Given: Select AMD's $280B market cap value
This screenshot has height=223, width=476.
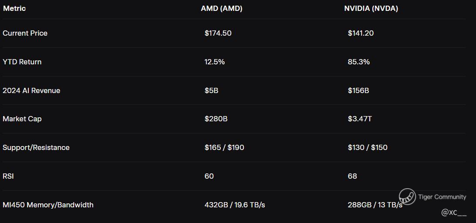Looking at the screenshot, I should 216,119.
